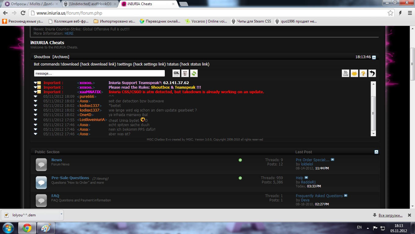Viewport: 415px width, 234px height.
Task: Open the HERE more information link
Action: 69,34
